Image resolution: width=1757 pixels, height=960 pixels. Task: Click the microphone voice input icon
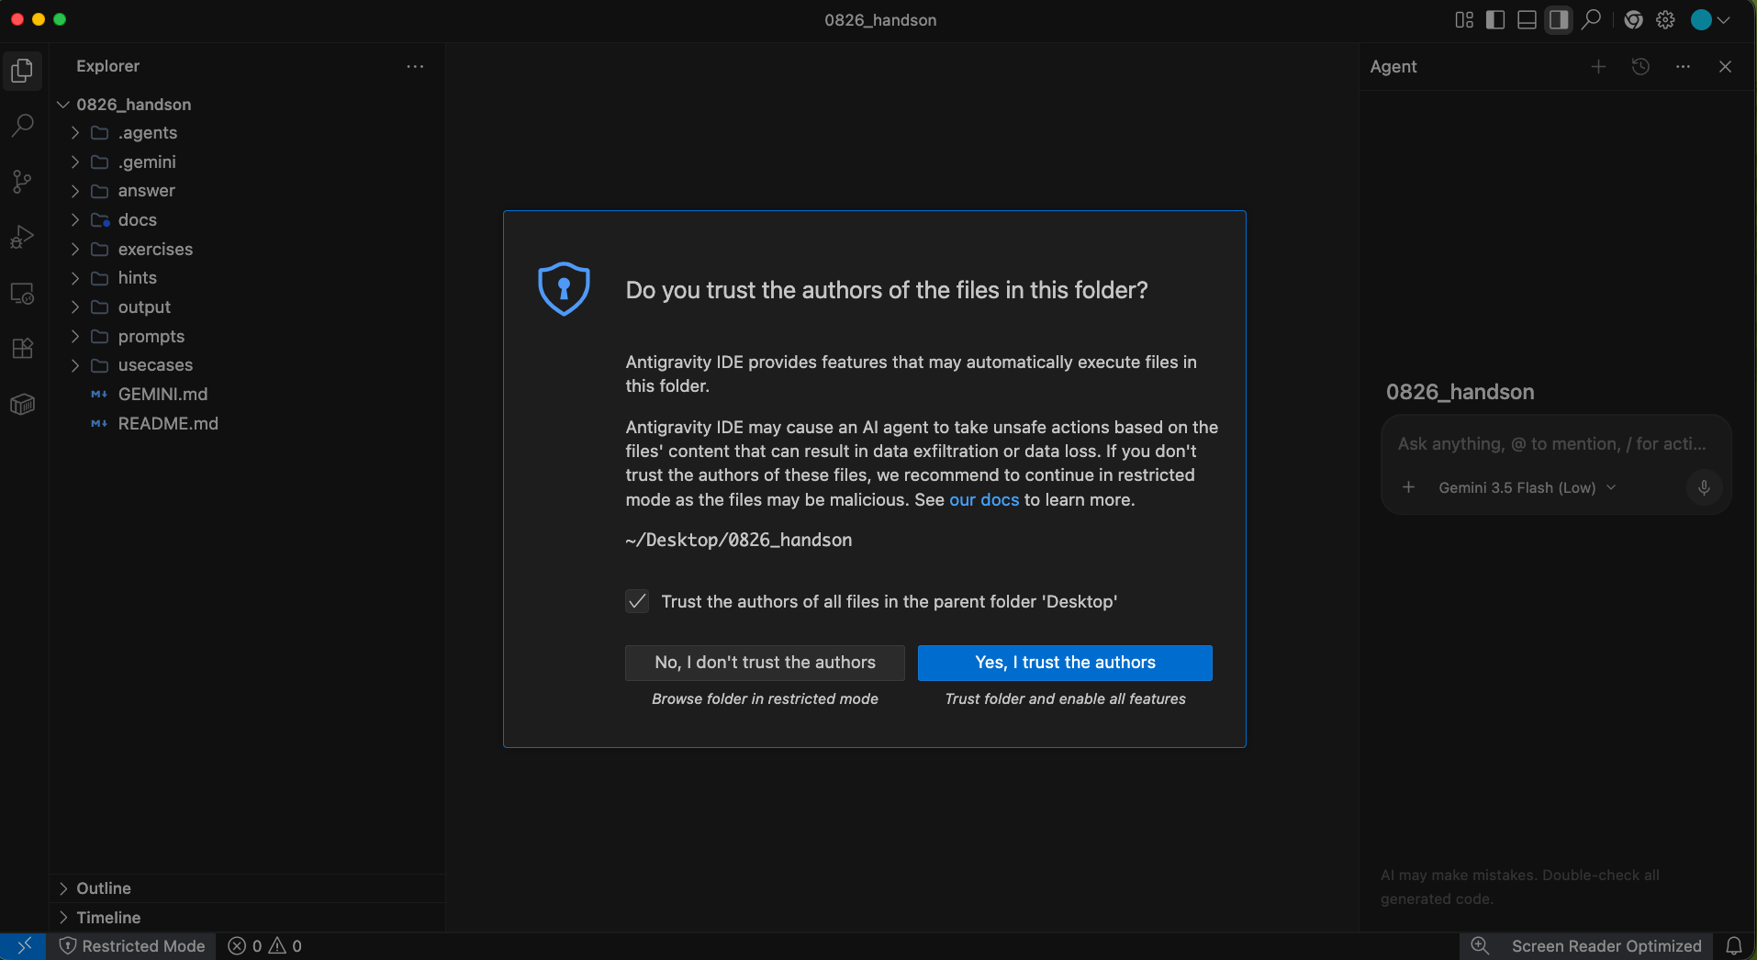1704,487
